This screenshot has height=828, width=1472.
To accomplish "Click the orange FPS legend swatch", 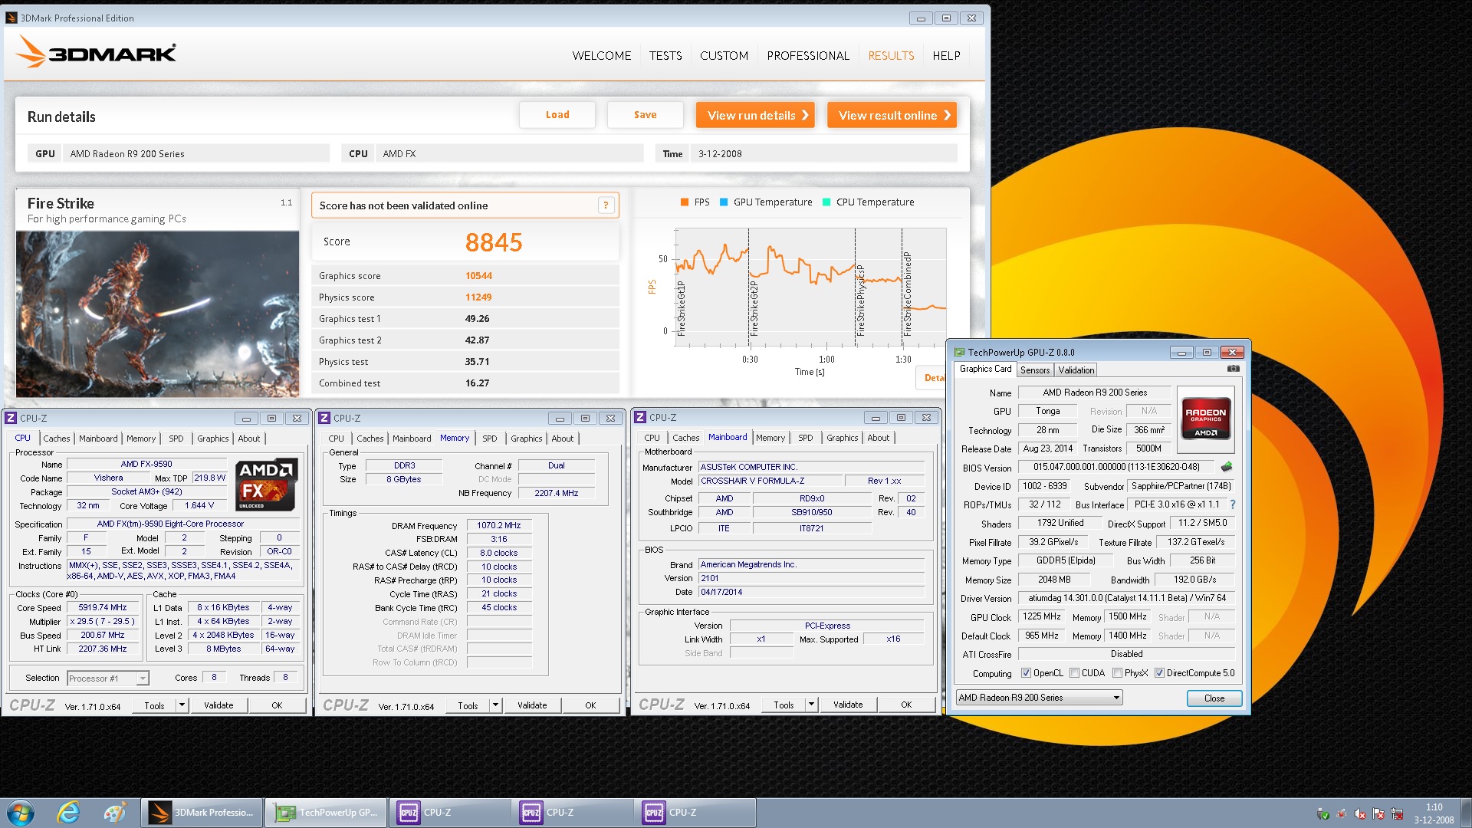I will pos(685,202).
